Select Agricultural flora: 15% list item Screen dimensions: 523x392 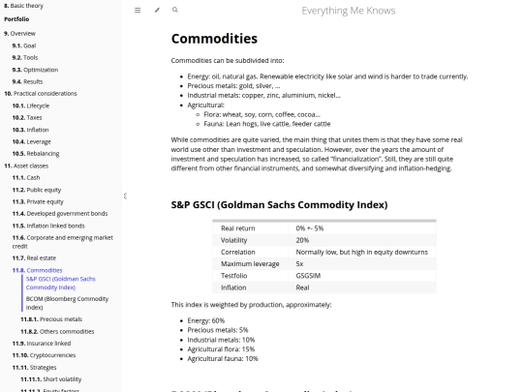point(221,349)
